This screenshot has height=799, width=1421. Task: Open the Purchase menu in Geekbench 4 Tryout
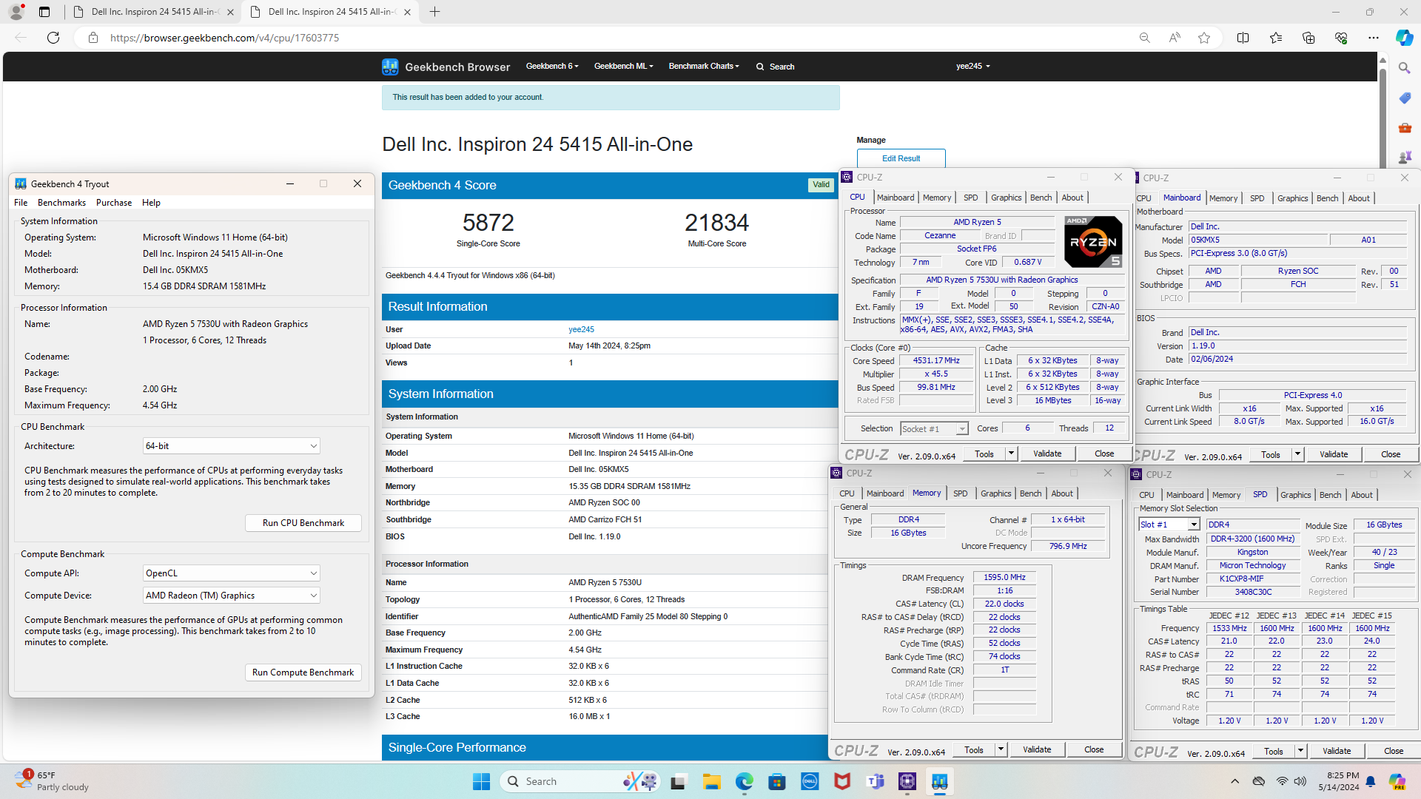point(114,203)
